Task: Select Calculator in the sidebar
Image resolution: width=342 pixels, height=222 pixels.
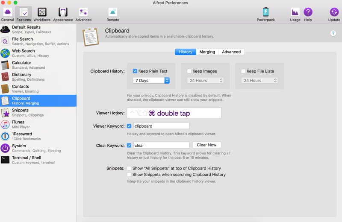Action: pyautogui.click(x=38, y=65)
